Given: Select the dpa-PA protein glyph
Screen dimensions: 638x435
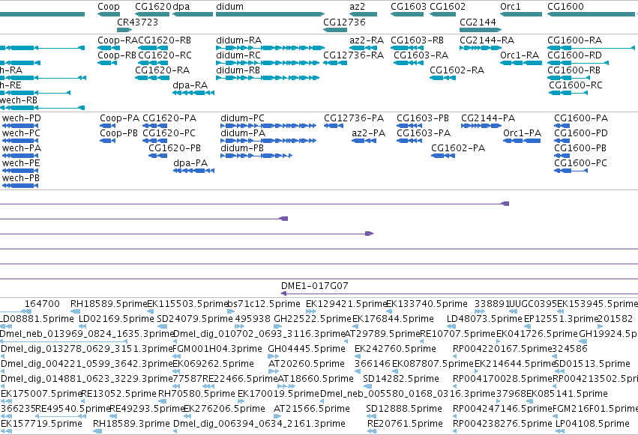Looking at the screenshot, I should click(193, 171).
